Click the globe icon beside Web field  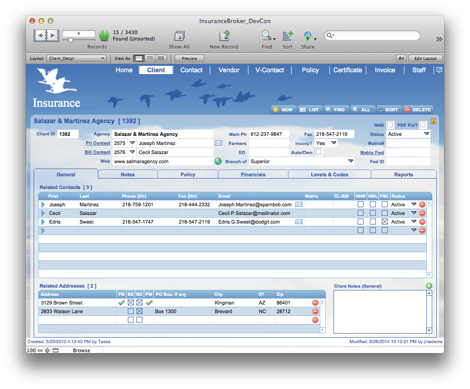point(218,161)
